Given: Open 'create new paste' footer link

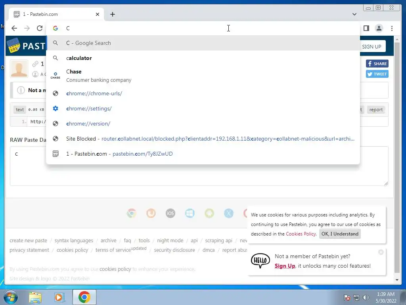Looking at the screenshot, I should tap(28, 240).
